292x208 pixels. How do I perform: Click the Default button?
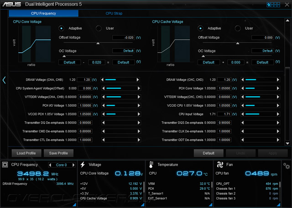click(x=209, y=153)
